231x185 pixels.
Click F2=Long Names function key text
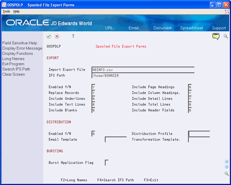[74, 180]
